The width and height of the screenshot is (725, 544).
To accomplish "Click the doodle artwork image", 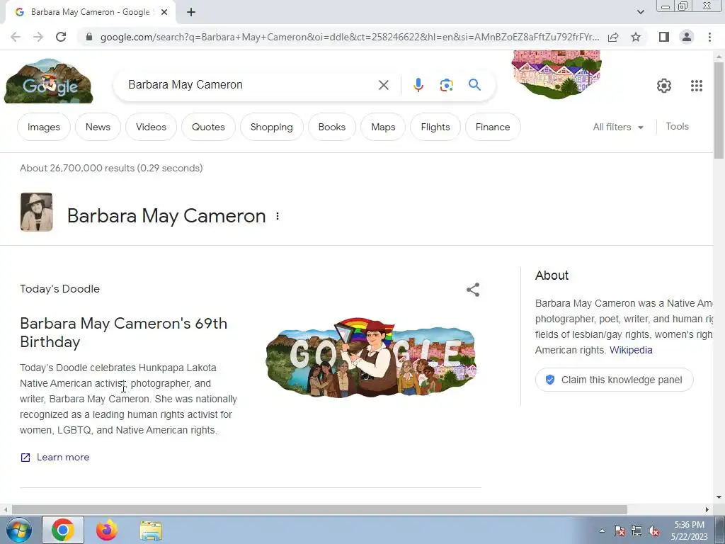I will [371, 357].
